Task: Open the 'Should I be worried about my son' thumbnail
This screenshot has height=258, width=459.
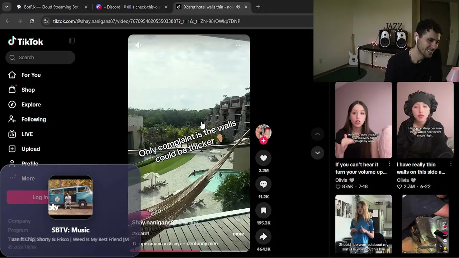Action: (364, 224)
